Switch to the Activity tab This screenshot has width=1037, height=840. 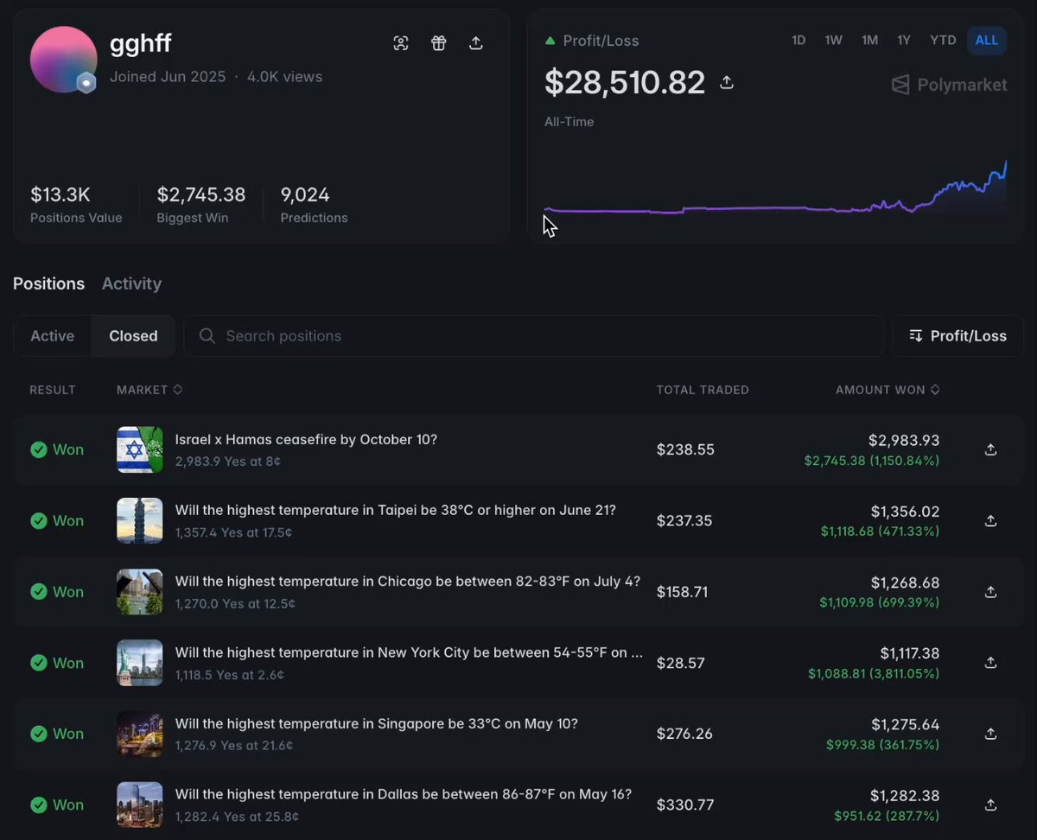pos(131,283)
